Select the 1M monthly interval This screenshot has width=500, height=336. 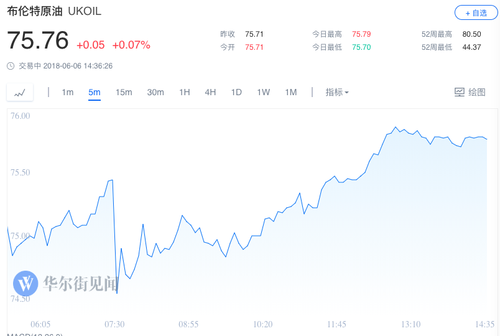291,92
